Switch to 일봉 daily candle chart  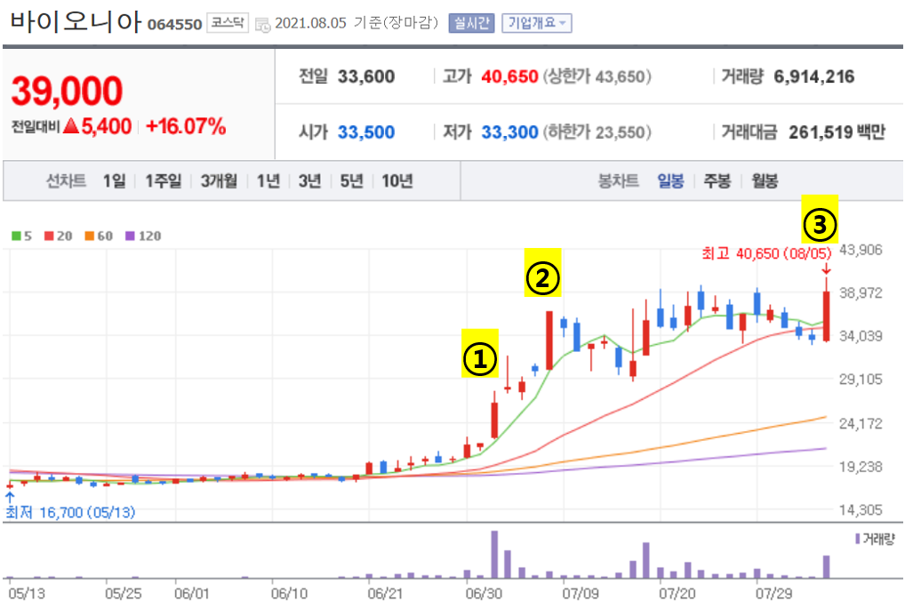pos(670,181)
